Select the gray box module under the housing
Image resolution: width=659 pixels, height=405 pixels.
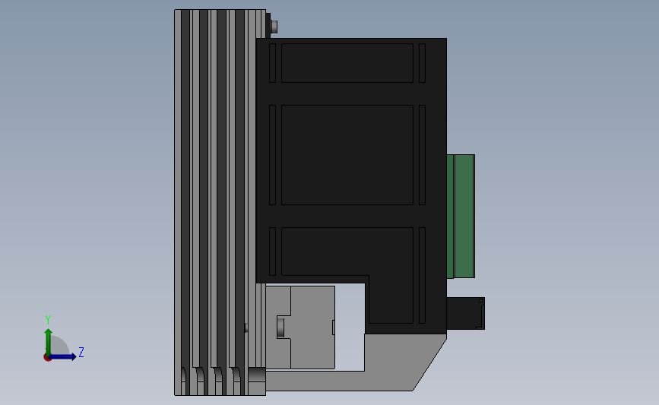pyautogui.click(x=300, y=327)
